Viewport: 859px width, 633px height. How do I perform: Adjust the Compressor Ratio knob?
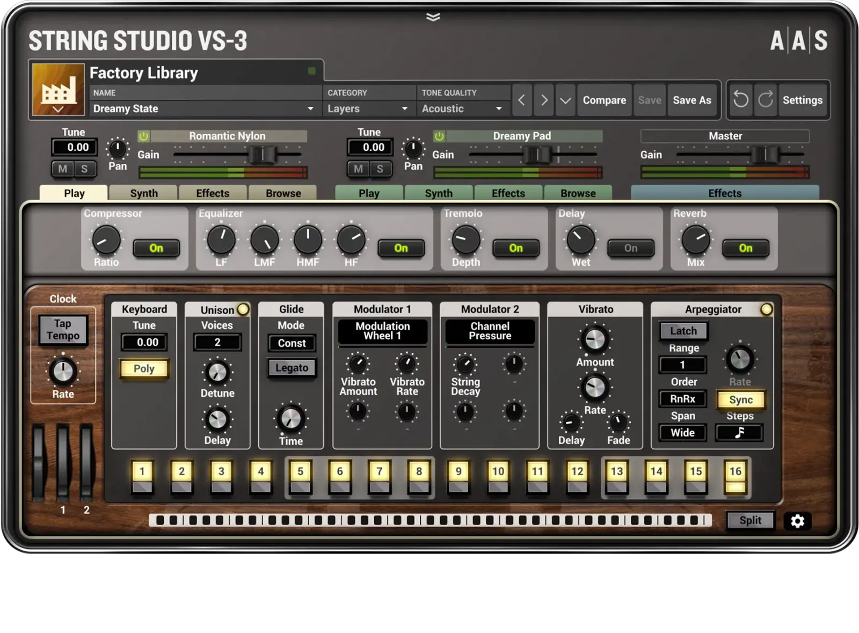coord(106,240)
